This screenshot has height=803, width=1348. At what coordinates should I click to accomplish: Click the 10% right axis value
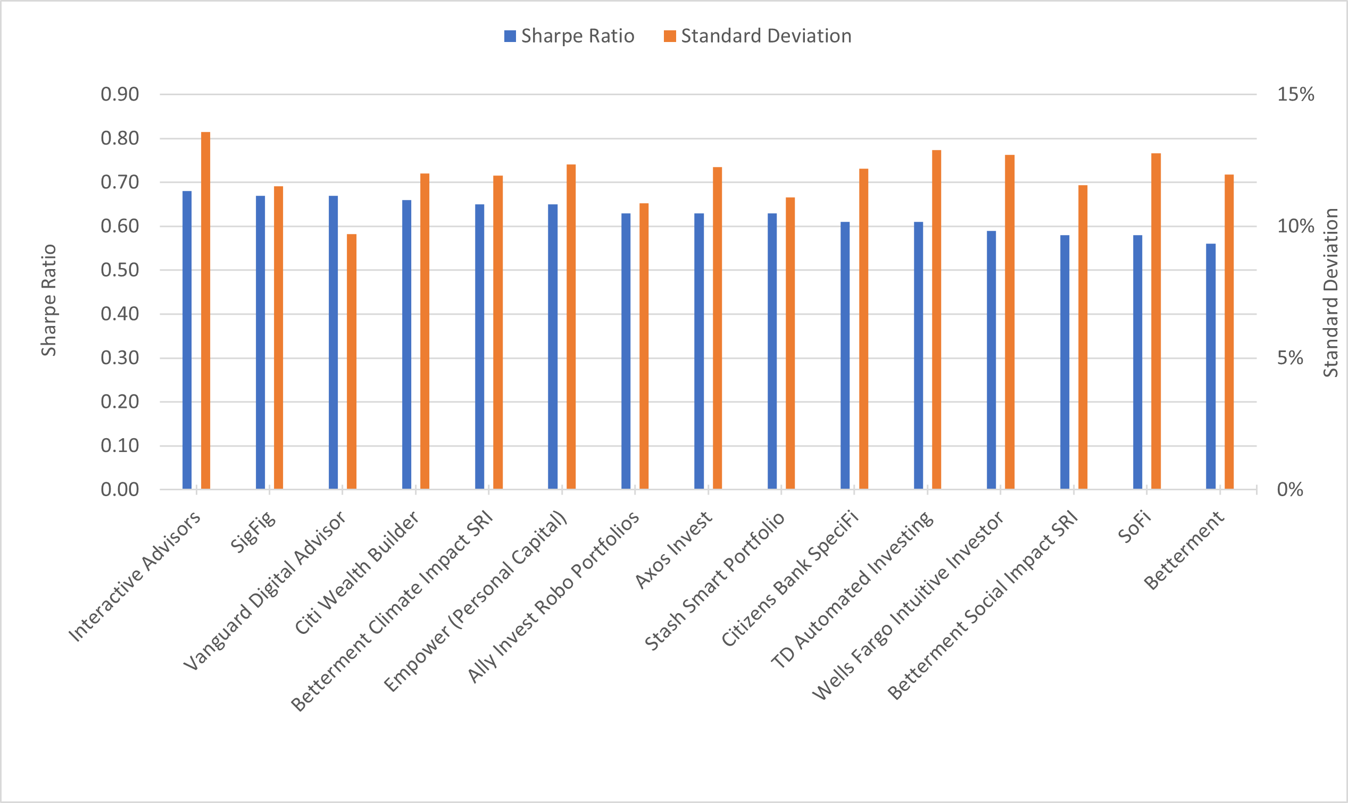pyautogui.click(x=1295, y=225)
